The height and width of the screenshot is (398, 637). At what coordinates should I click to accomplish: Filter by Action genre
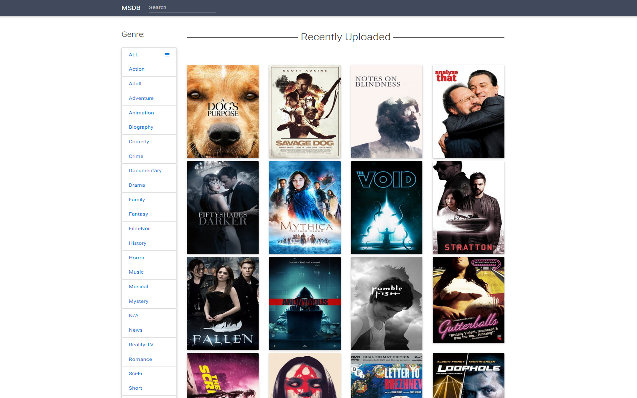149,69
